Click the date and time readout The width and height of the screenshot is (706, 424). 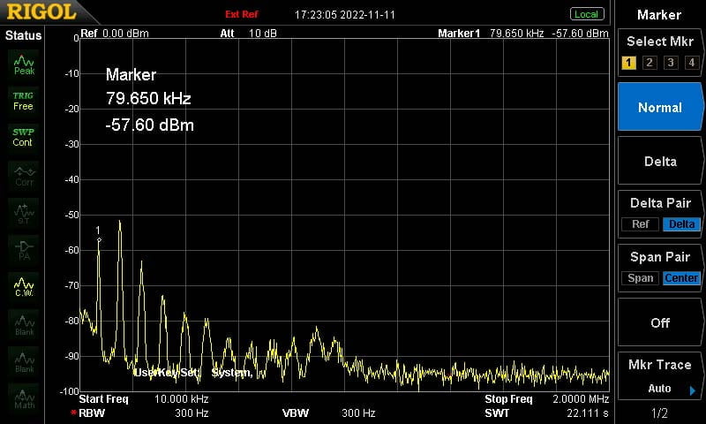(x=345, y=15)
